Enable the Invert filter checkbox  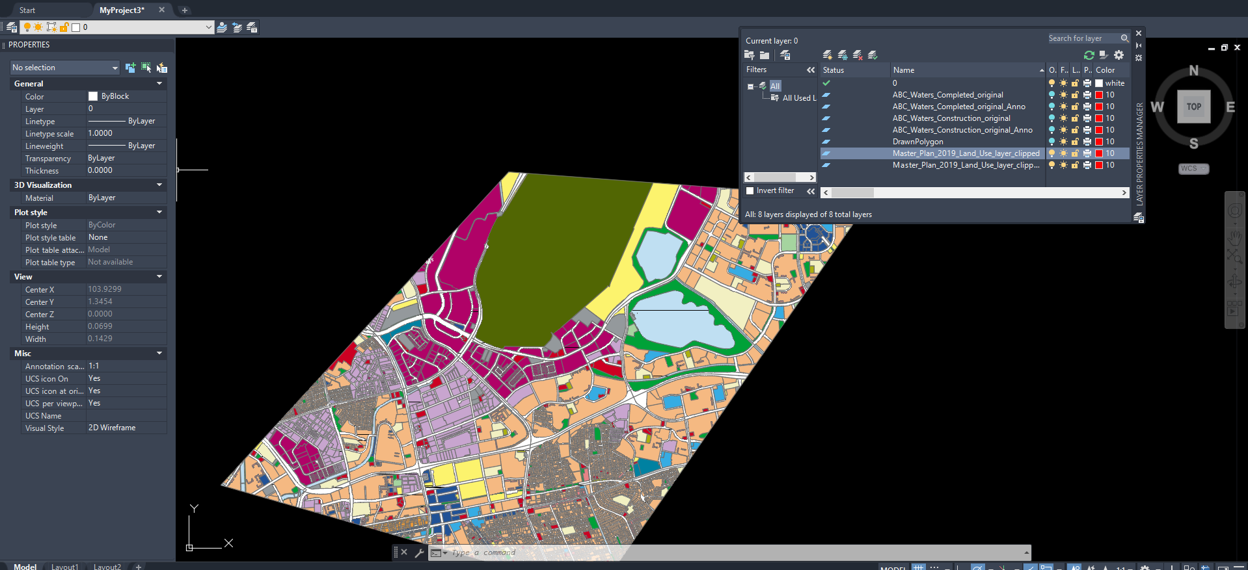tap(750, 190)
